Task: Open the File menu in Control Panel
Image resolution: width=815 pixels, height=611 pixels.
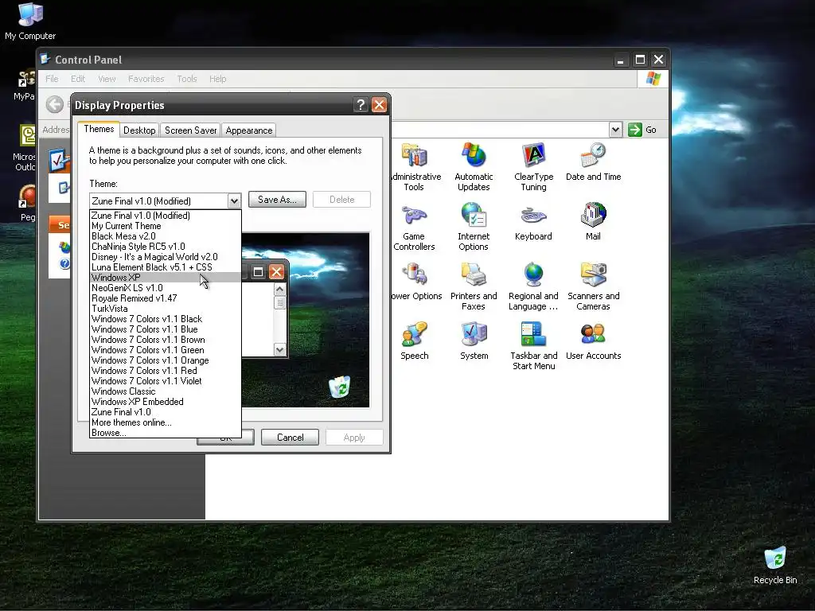Action: [x=52, y=79]
